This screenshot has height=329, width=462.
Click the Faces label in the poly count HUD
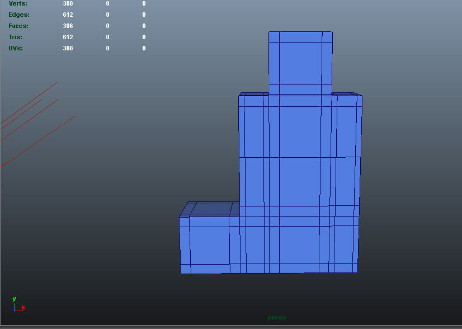click(x=18, y=26)
